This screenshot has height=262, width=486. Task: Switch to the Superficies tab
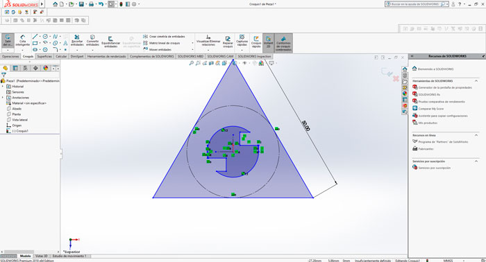point(44,56)
